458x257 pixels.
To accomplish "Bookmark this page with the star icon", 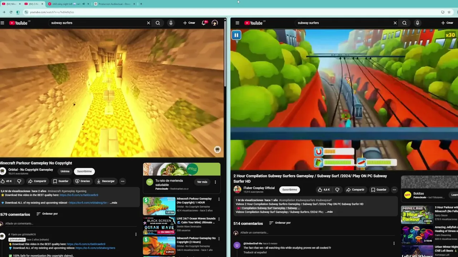I will click(x=449, y=12).
